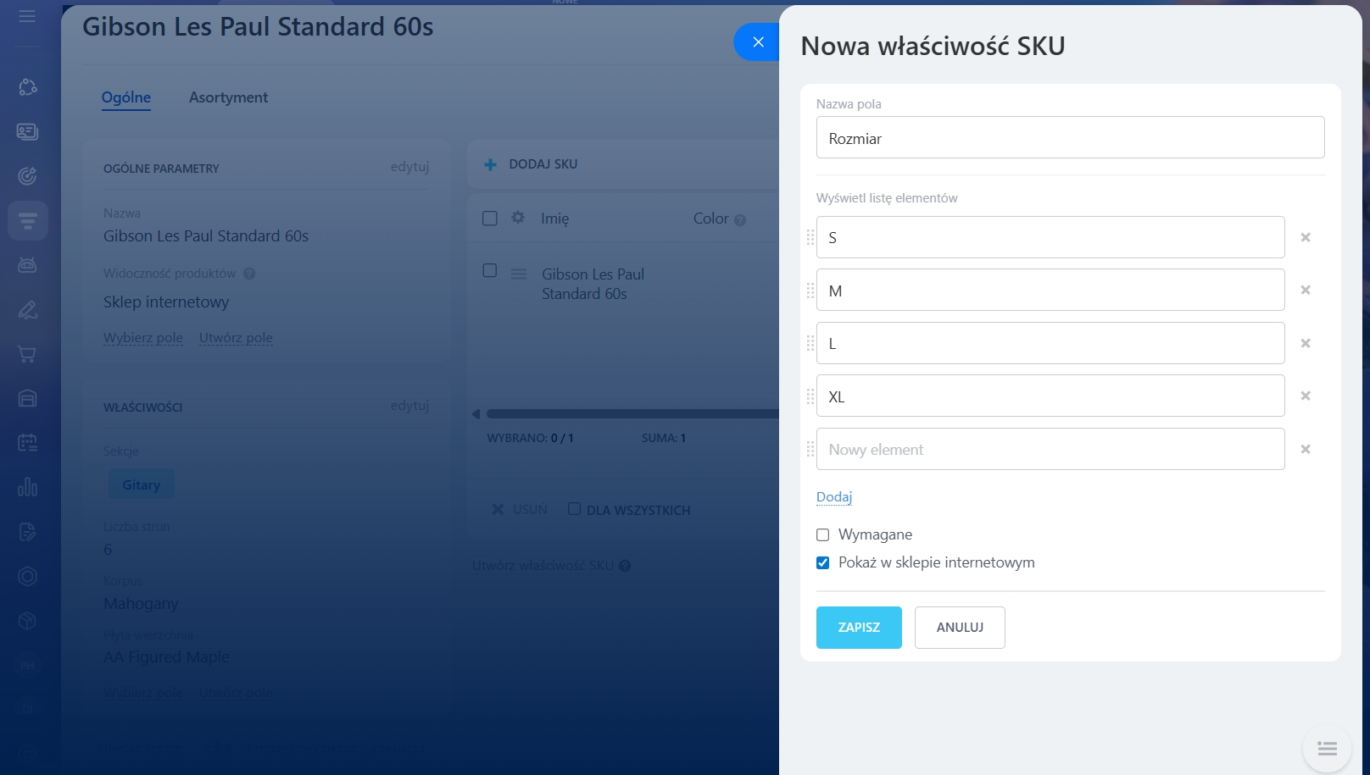Click the S element input field
1370x775 pixels.
1050,237
